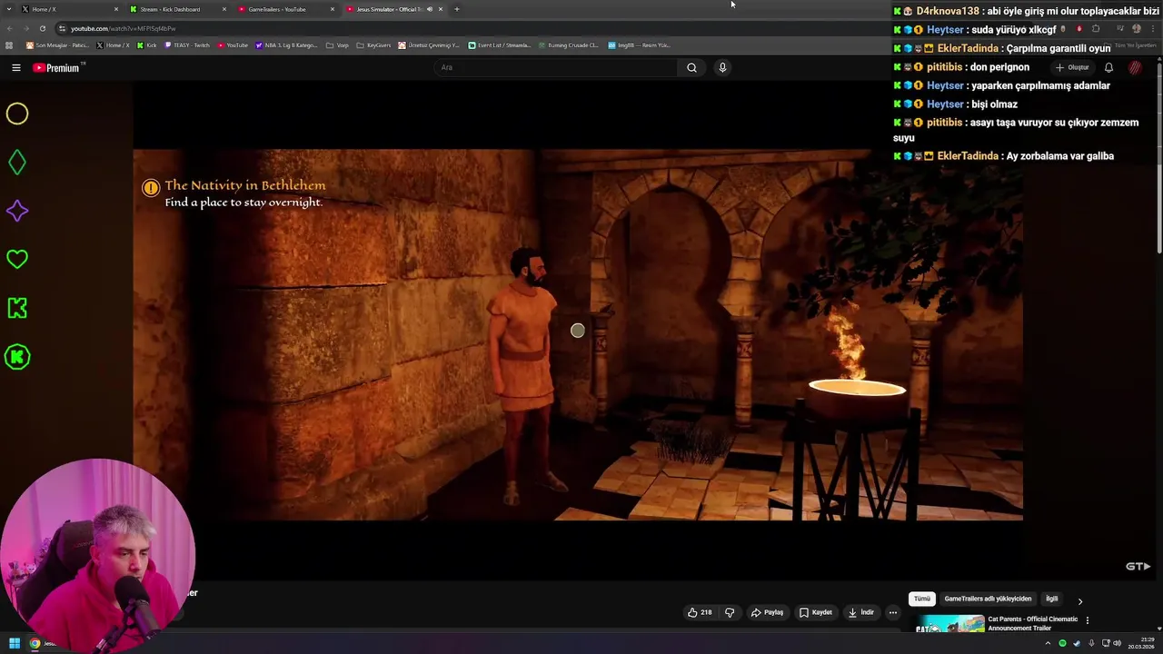
Task: Click chat username D4rknova138
Action: (x=948, y=11)
